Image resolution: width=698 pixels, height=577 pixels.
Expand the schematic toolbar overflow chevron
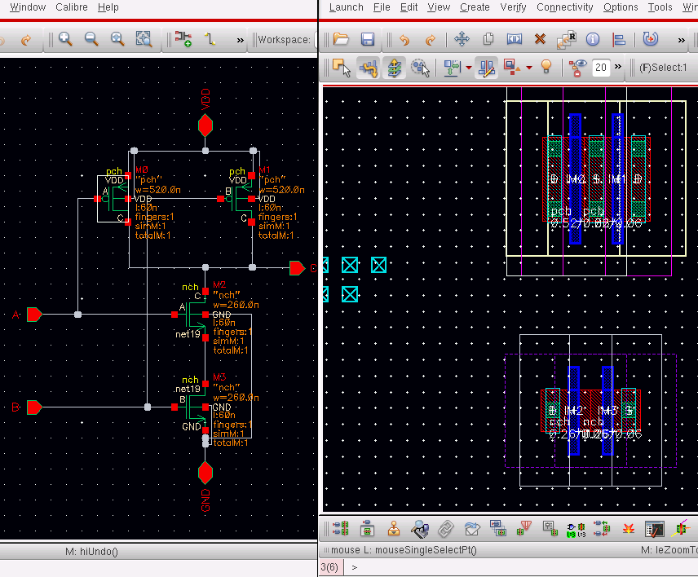point(241,40)
